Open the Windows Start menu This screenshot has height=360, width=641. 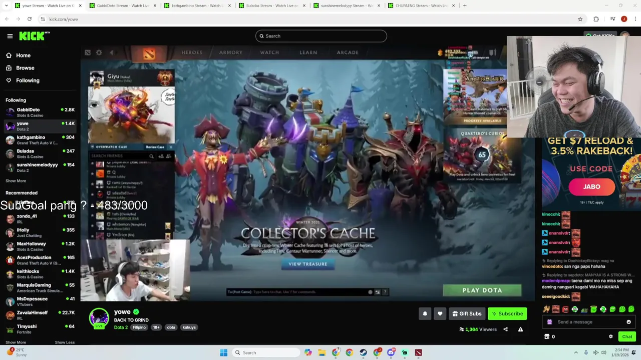(x=223, y=352)
